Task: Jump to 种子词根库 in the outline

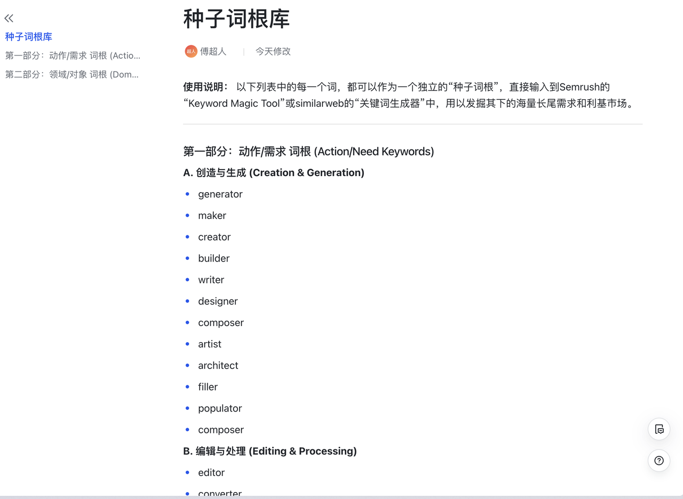Action: click(29, 37)
